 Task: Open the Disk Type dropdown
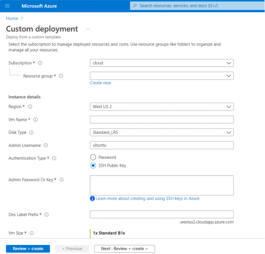[x=162, y=132]
